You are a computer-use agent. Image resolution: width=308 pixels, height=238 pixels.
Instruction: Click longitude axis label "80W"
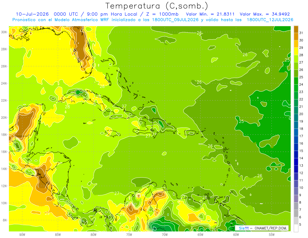pos(93,235)
